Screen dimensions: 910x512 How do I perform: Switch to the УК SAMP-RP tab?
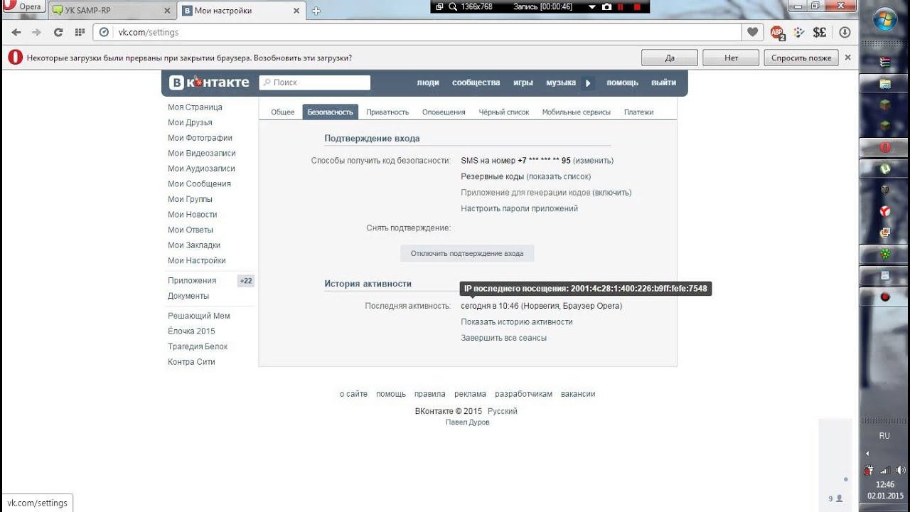[x=113, y=11]
